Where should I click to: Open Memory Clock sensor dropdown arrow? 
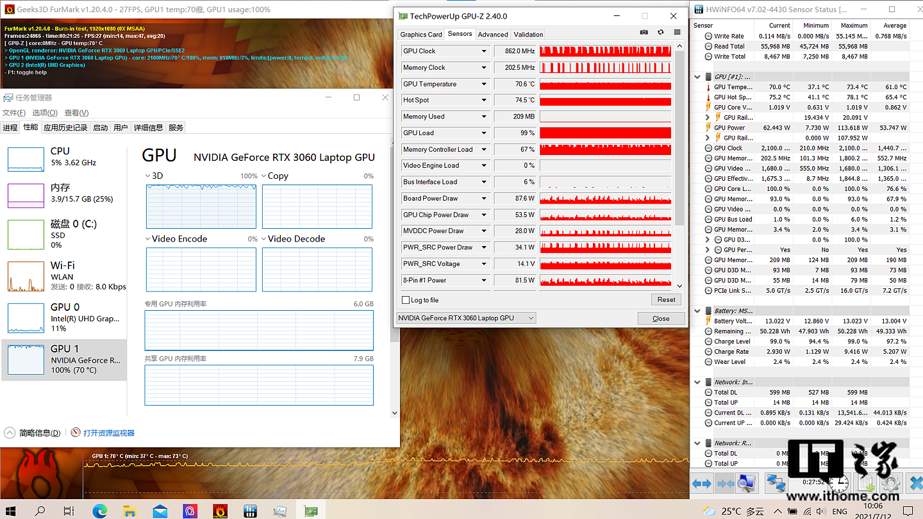point(485,67)
